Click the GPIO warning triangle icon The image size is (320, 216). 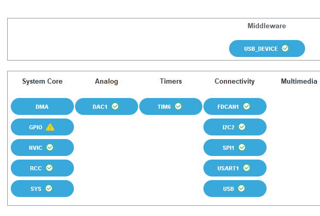50,127
